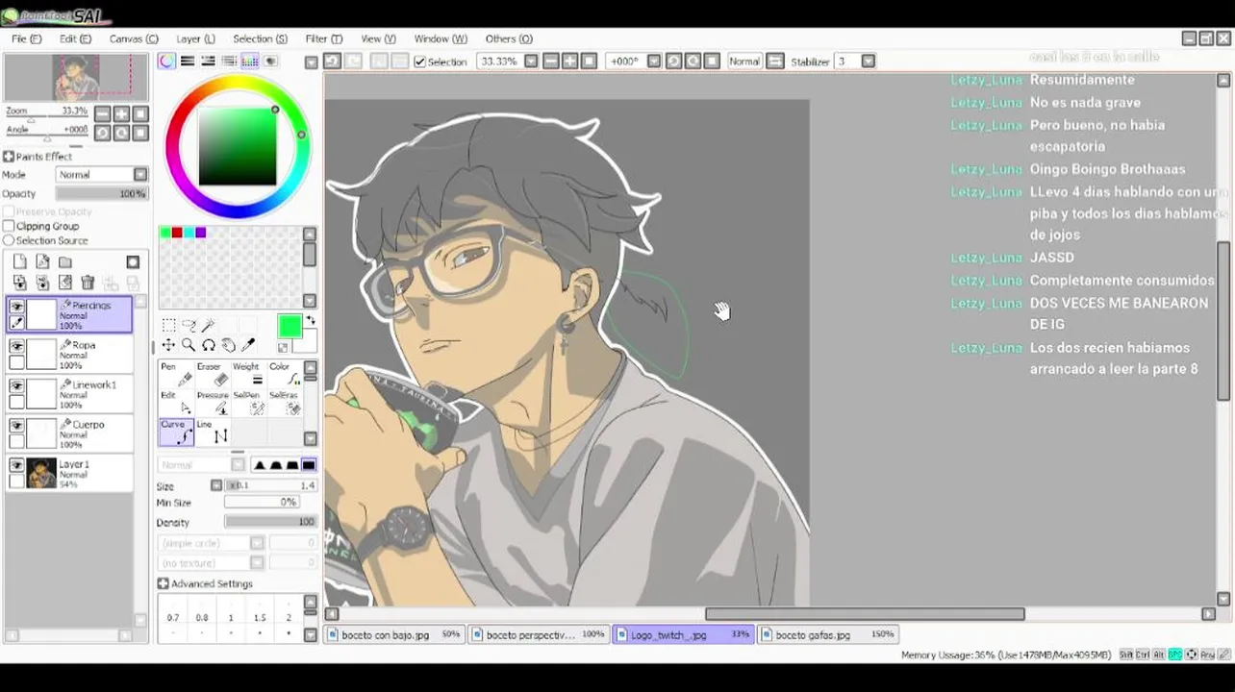Open the Edit menu
The width and height of the screenshot is (1235, 692).
click(75, 38)
